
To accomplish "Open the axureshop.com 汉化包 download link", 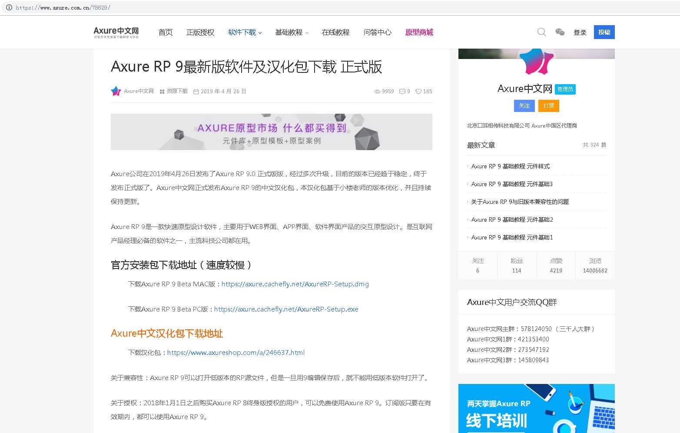I will tap(236, 353).
